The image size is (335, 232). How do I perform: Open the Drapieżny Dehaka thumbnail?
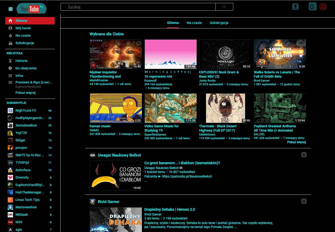tap(116, 220)
